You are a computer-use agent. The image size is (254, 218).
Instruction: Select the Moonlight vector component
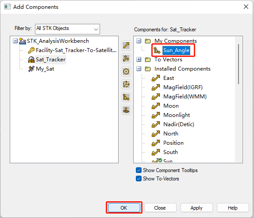click(177, 115)
